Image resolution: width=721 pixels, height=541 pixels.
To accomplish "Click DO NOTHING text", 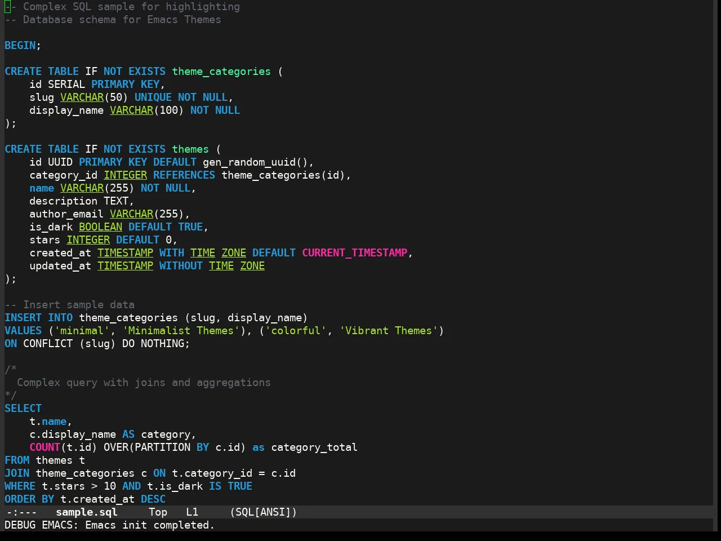I will pos(153,344).
